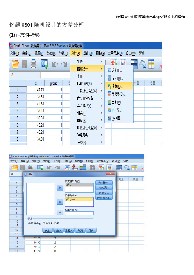Screen dimensions: 194x275
Task: Click Print icon in lower SPSS window
Action: click(x=31, y=167)
